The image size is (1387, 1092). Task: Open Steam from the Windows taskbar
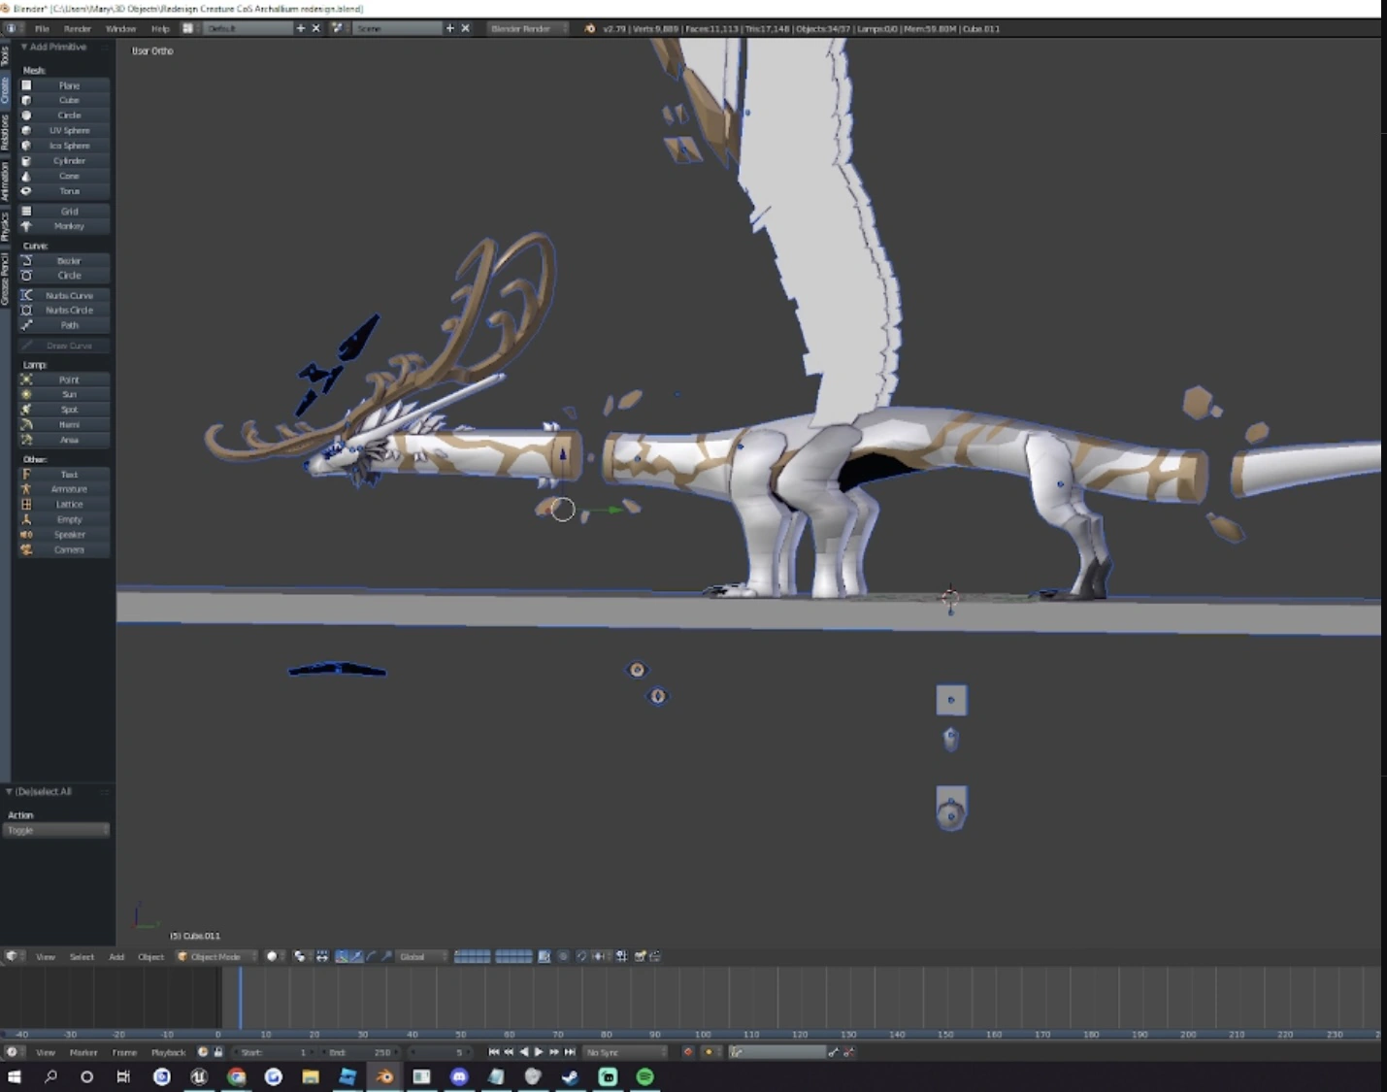click(570, 1076)
